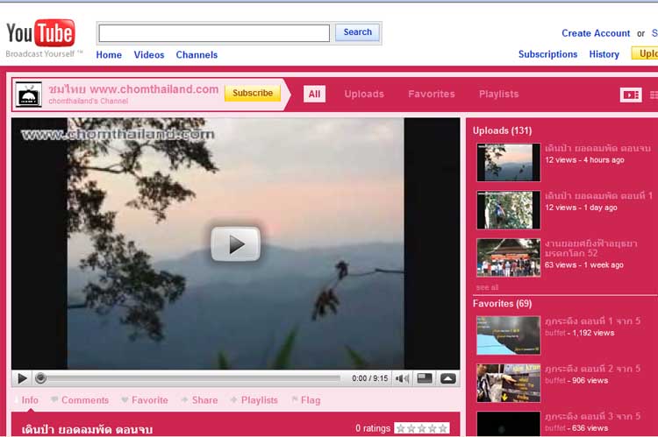Open the upload thumbnail posted 1 day ago

point(508,210)
